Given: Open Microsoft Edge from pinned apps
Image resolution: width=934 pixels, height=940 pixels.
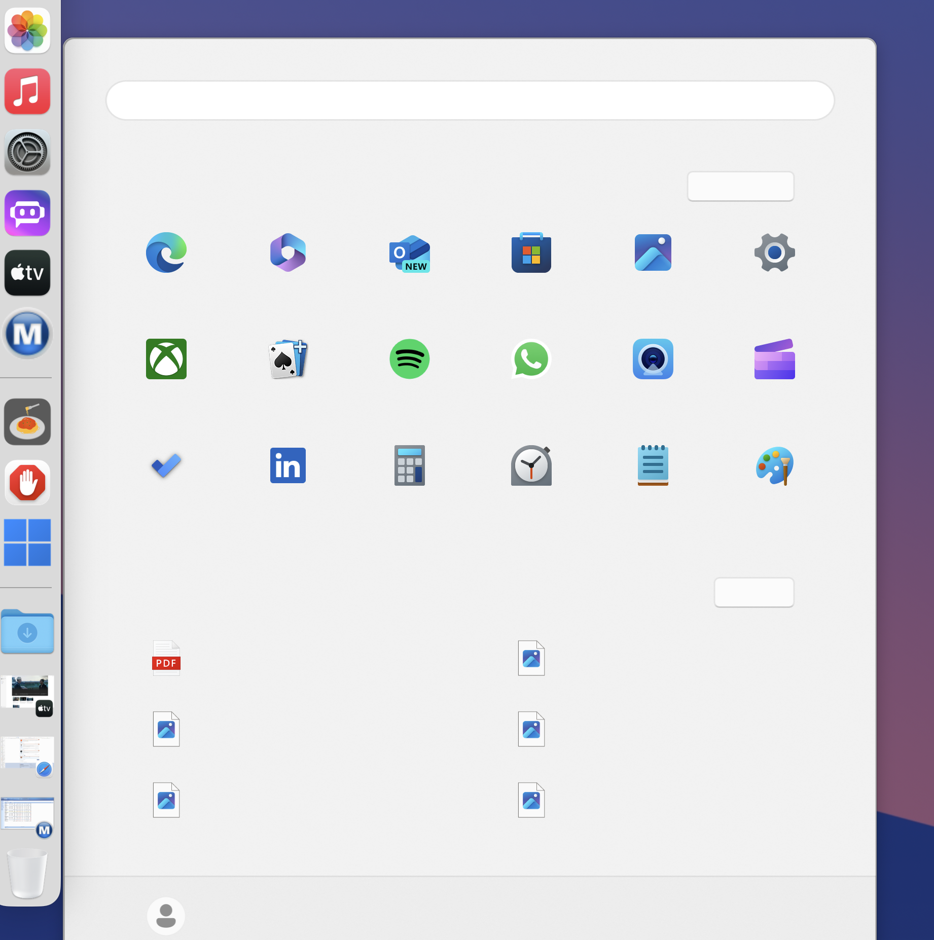Looking at the screenshot, I should (166, 252).
